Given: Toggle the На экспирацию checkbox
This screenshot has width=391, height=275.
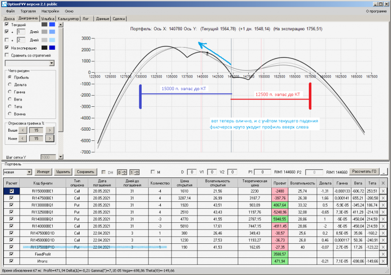Looking at the screenshot, I should coord(7,47).
